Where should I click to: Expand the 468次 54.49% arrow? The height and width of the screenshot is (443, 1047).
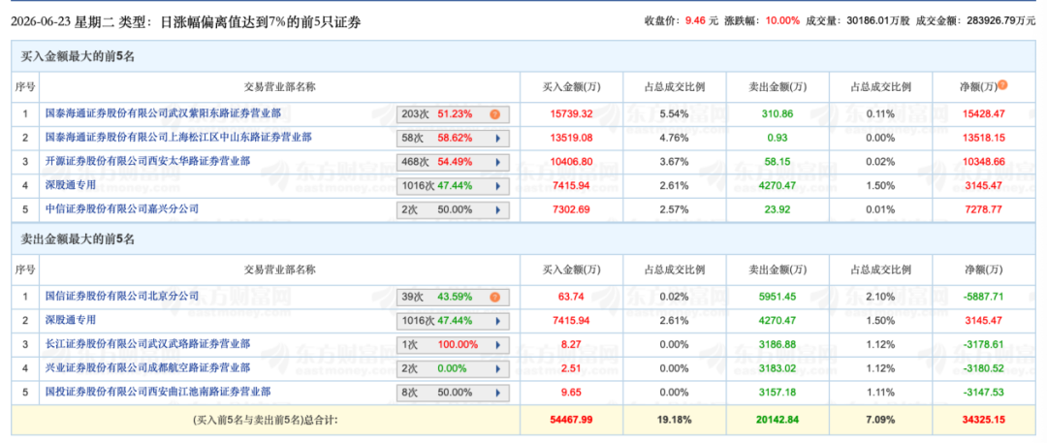tap(497, 162)
